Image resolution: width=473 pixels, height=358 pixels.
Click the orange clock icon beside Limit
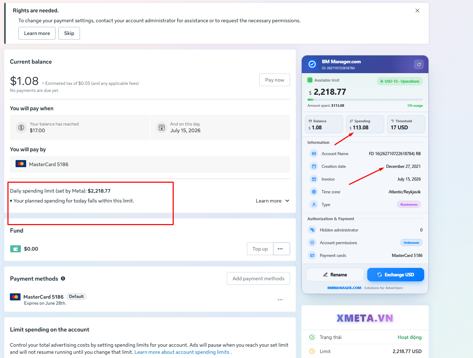312,351
